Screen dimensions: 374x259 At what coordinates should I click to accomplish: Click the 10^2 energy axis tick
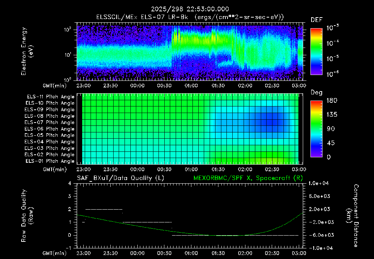[x=68, y=30]
